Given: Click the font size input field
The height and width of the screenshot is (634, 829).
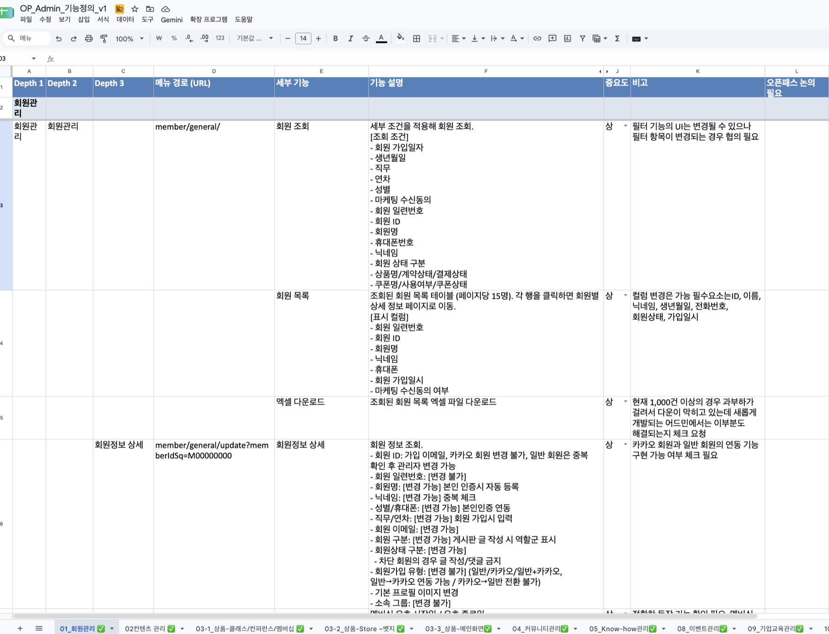Looking at the screenshot, I should coord(303,39).
